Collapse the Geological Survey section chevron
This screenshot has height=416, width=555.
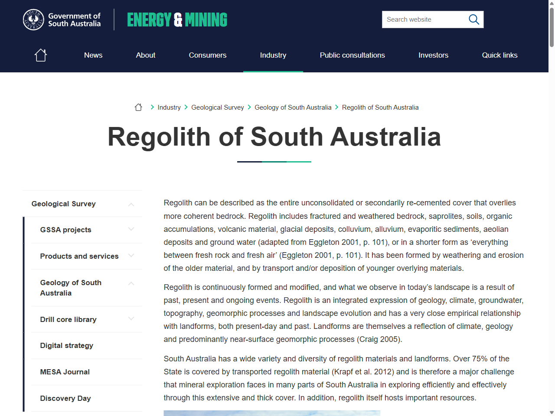(131, 204)
